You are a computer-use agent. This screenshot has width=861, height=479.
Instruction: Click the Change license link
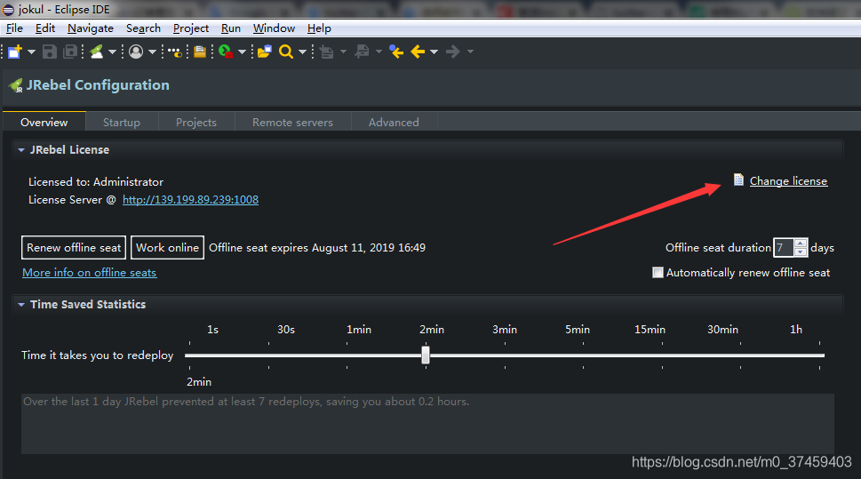coord(788,181)
